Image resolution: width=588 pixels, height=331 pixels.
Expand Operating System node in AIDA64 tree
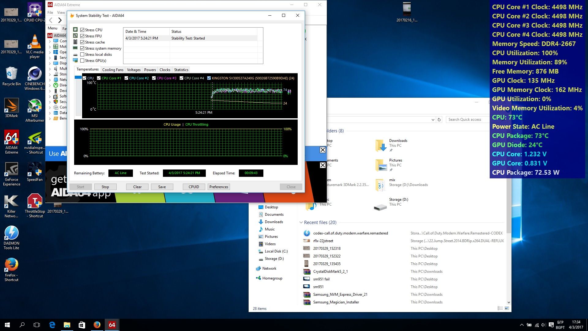[x=50, y=52]
